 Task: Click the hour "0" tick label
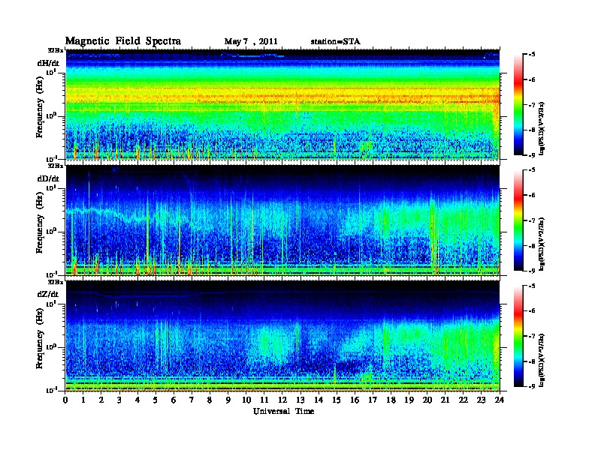(65, 400)
